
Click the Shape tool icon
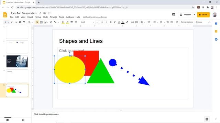(x=51, y=22)
